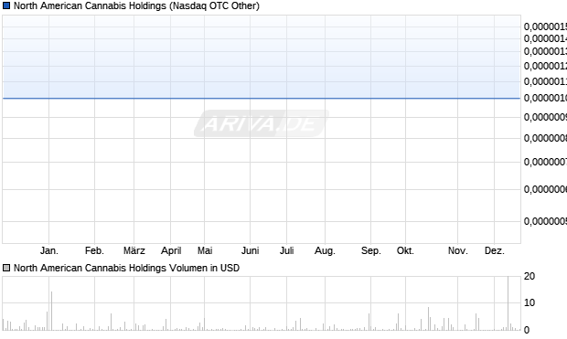Click the Dez. month label
Image resolution: width=567 pixels, height=339 pixels.
click(x=495, y=250)
